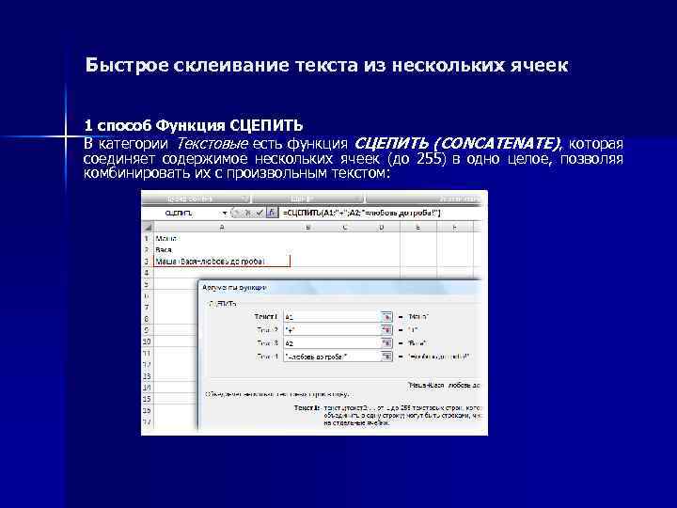Click the collapse-dialog icon for Текст2 field
677x508 pixels.
(x=386, y=329)
